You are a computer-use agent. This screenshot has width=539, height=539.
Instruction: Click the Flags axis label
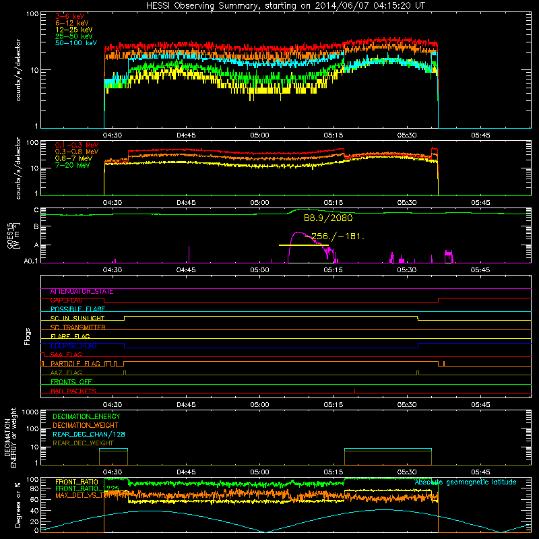click(28, 336)
